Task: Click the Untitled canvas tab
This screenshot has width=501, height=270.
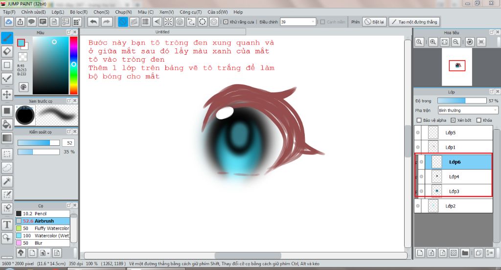Action: (162, 32)
